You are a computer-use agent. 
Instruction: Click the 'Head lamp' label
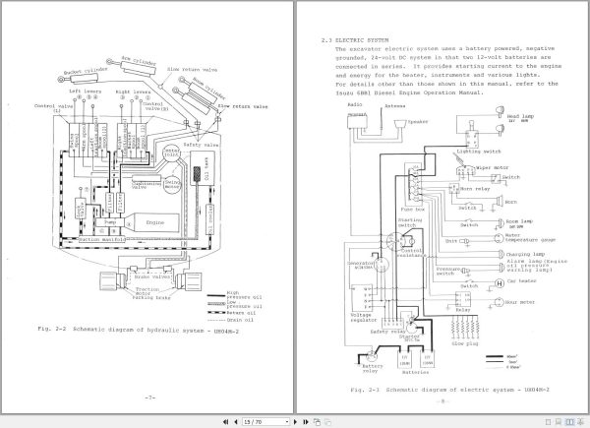tap(520, 116)
